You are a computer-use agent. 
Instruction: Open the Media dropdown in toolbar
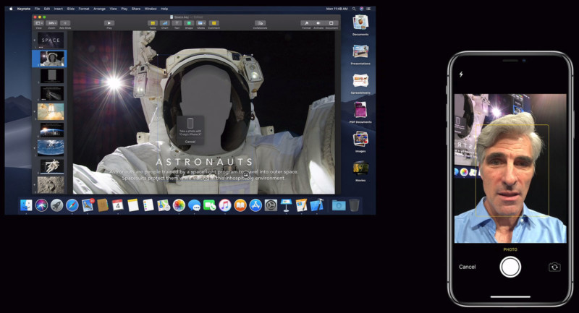[x=201, y=23]
